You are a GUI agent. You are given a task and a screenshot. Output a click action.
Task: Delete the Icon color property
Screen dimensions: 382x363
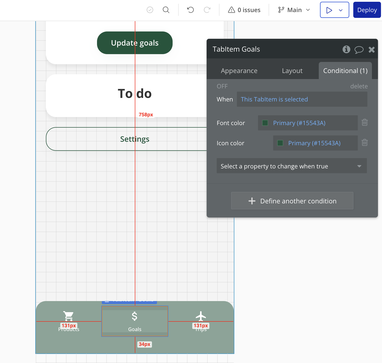pos(365,142)
